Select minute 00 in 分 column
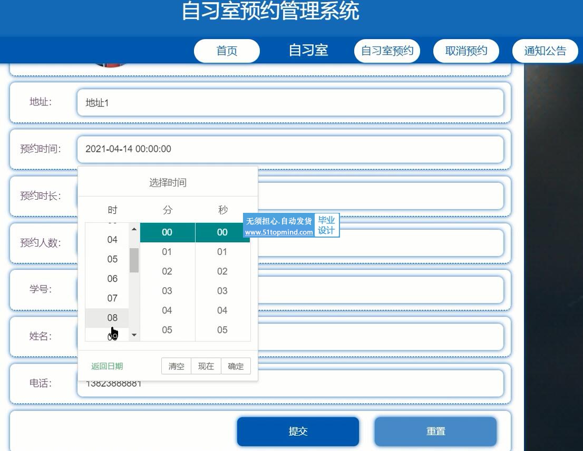The image size is (583, 451). 167,232
